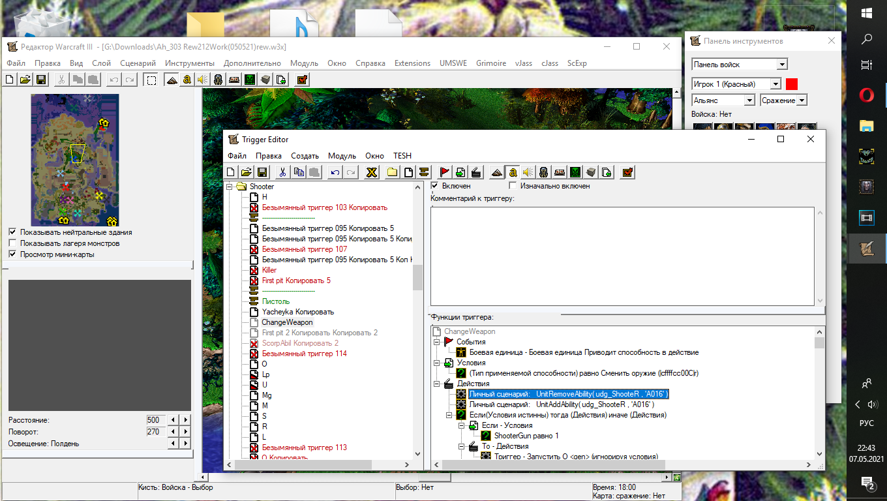Add new event using red flag icon

[x=445, y=172]
